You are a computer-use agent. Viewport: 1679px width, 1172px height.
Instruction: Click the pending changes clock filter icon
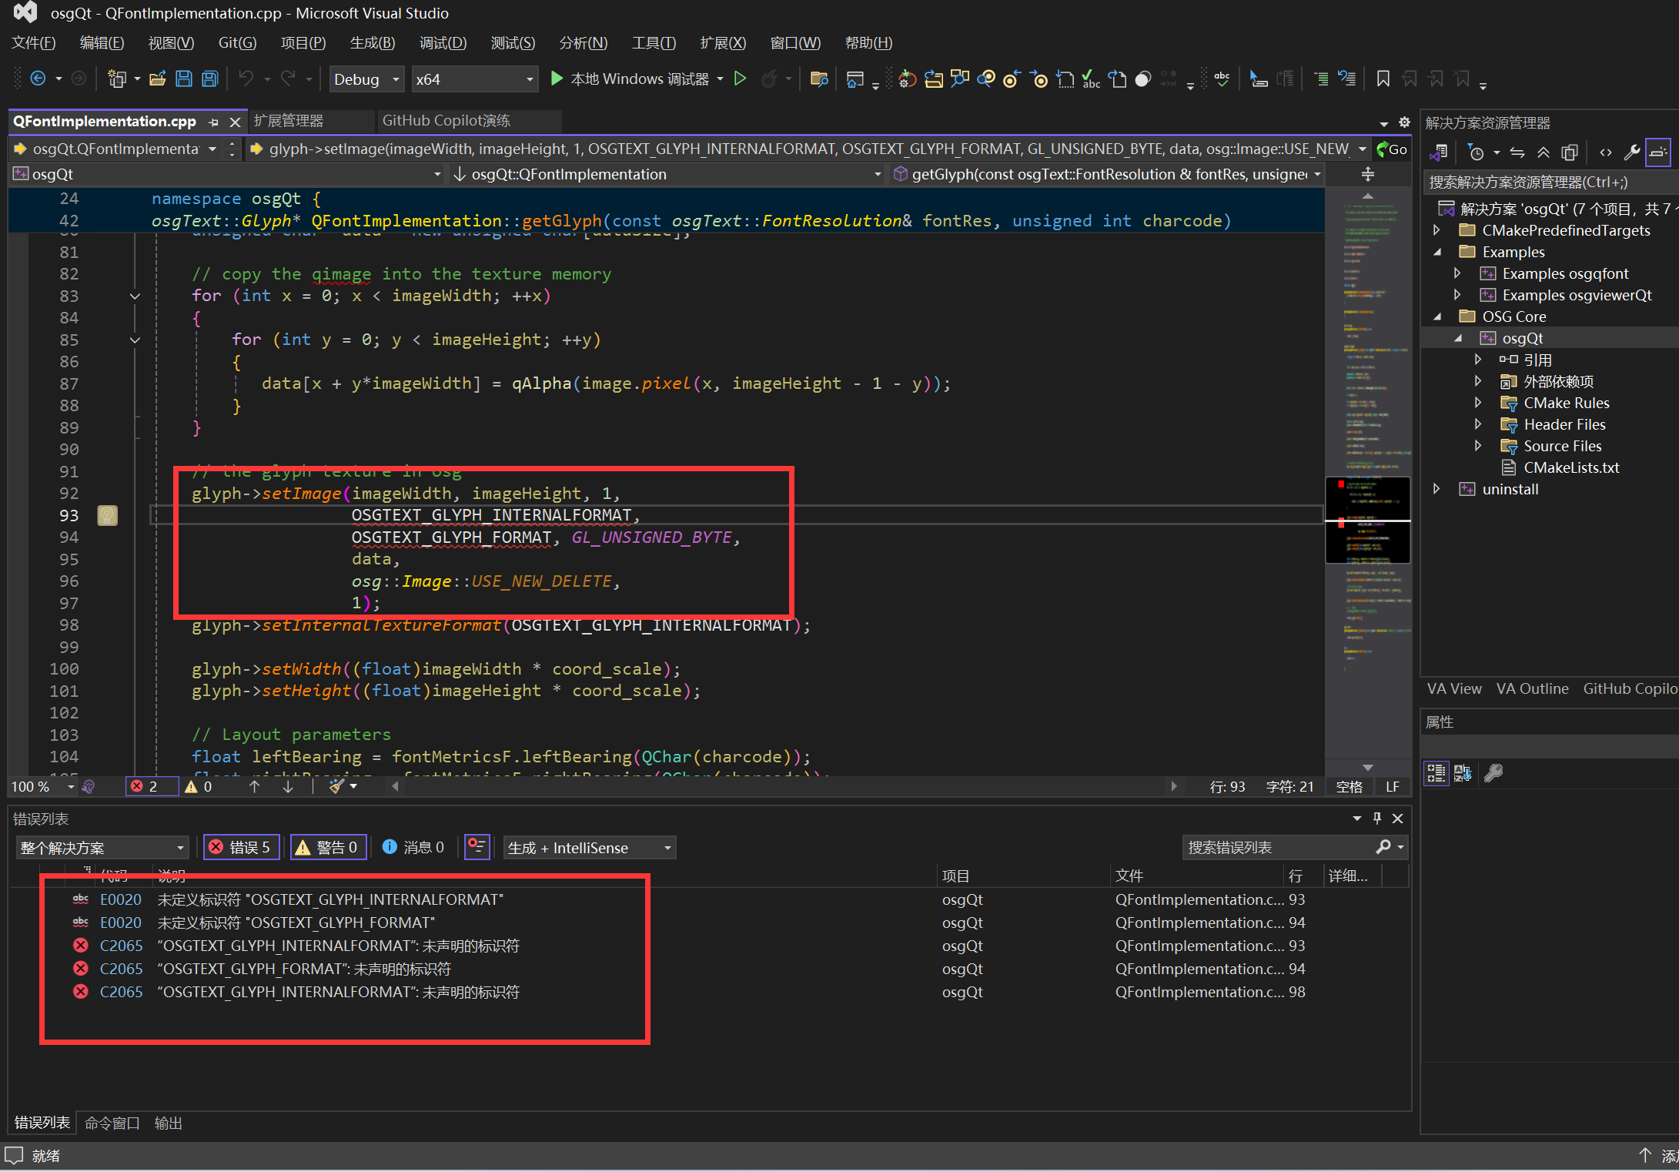coord(1476,152)
